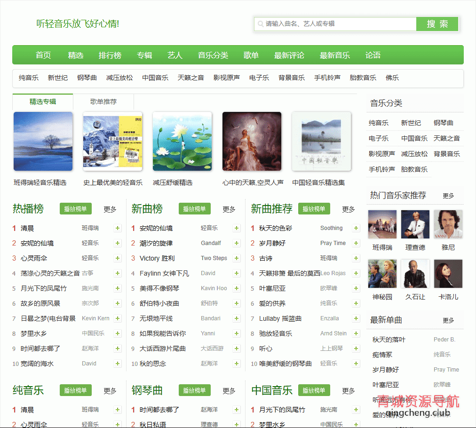Viewport: 476px width, 428px height.
Task: Click the plus icon next to 清晨 in 热播榜
Action: (x=118, y=228)
